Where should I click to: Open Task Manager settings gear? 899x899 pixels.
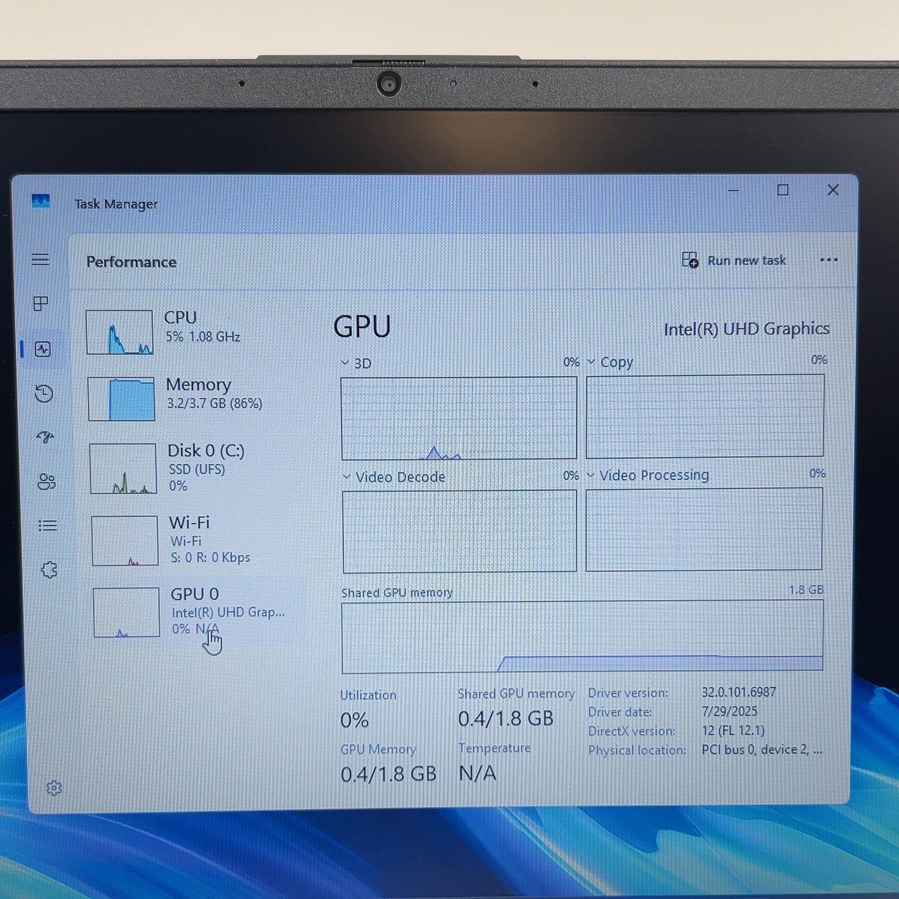54,788
